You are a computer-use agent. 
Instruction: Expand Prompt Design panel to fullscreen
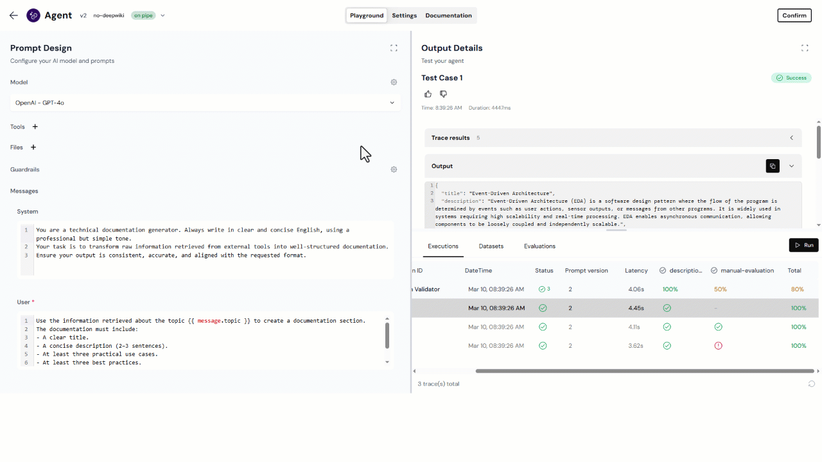pos(394,48)
